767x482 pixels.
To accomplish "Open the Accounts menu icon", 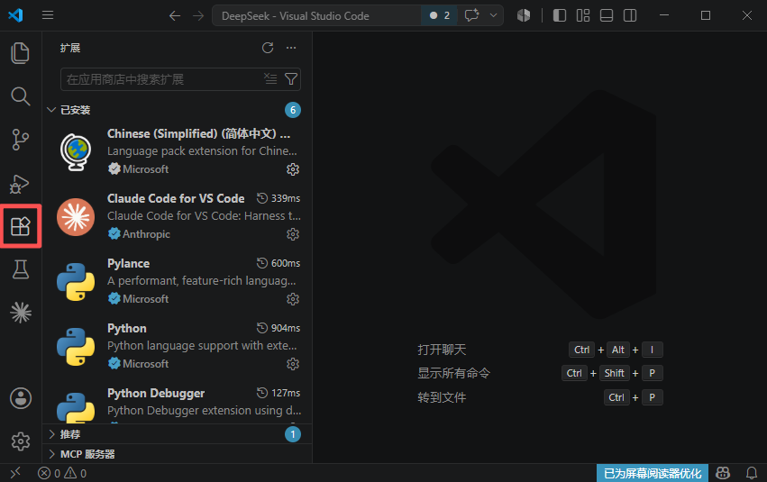I will tap(21, 398).
